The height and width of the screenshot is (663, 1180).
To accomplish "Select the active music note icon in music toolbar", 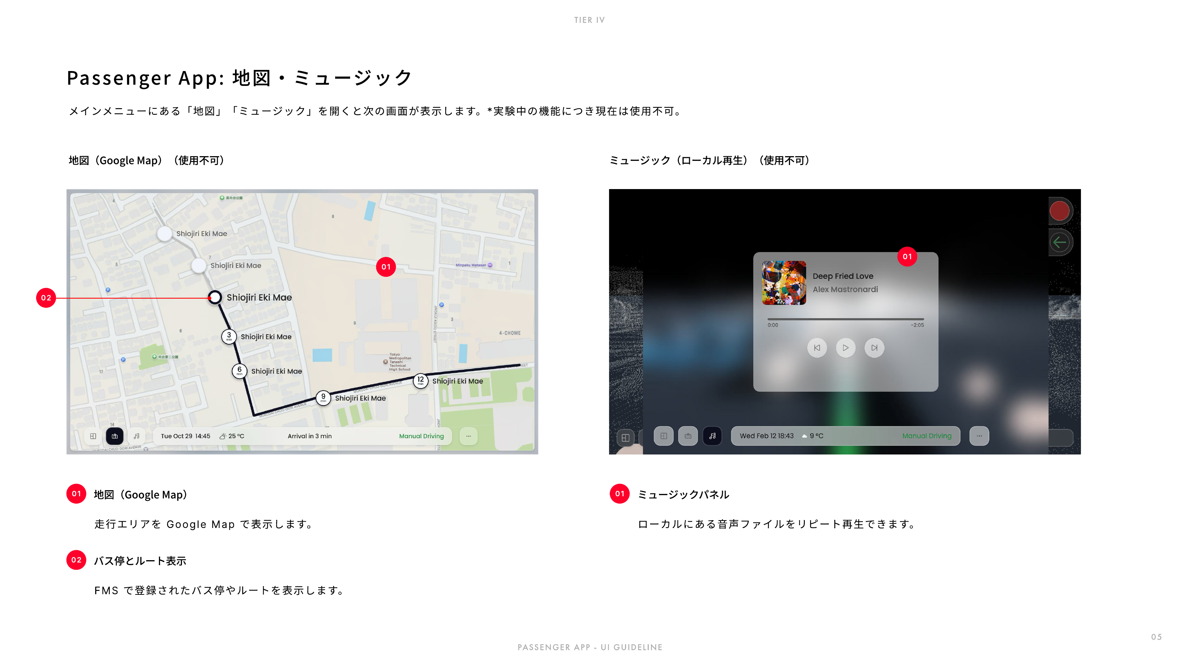I will pyautogui.click(x=712, y=436).
